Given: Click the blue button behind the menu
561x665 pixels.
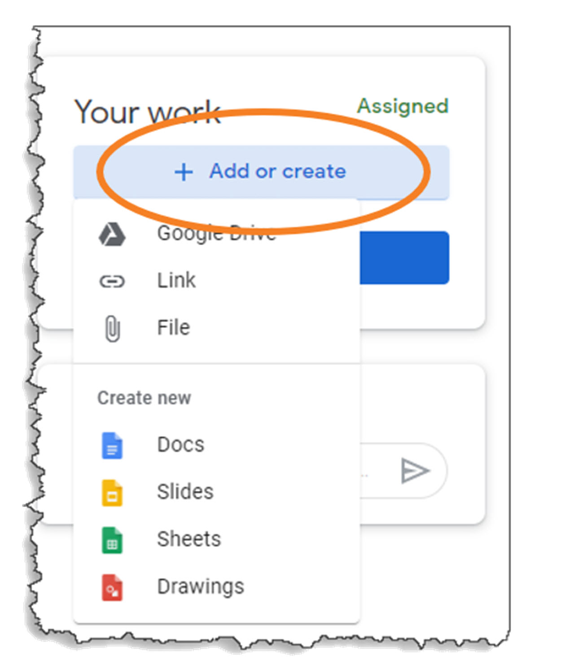Looking at the screenshot, I should tap(404, 258).
